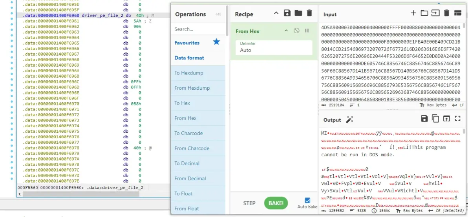Disable the From Hex operation
This screenshot has width=468, height=217.
pos(296,31)
